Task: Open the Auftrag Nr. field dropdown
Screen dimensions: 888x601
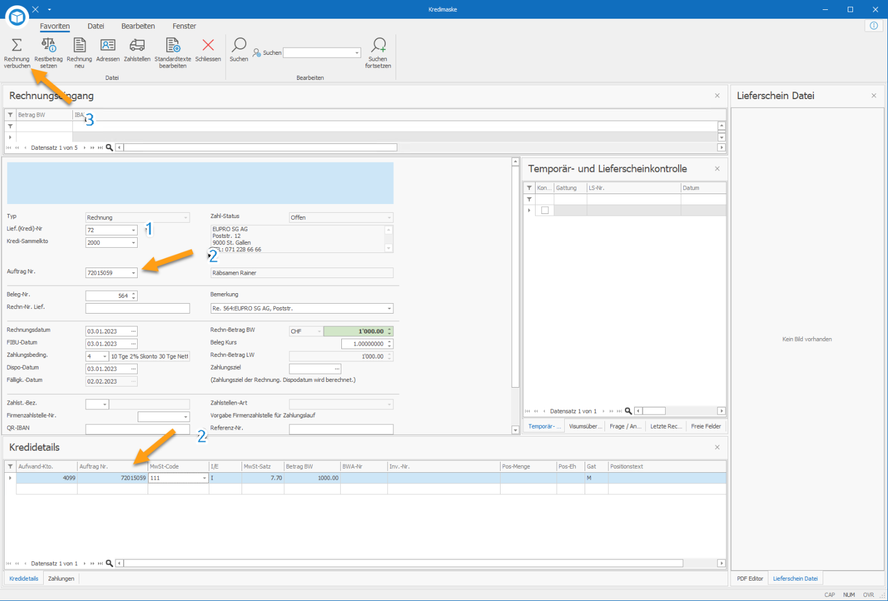Action: point(133,273)
